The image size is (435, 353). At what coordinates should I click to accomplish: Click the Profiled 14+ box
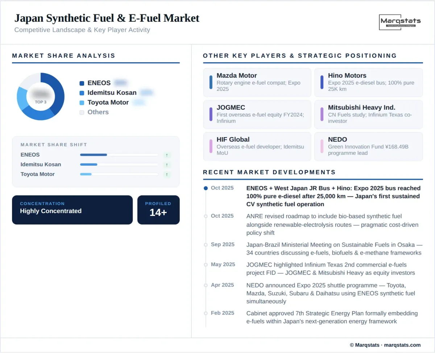click(158, 210)
